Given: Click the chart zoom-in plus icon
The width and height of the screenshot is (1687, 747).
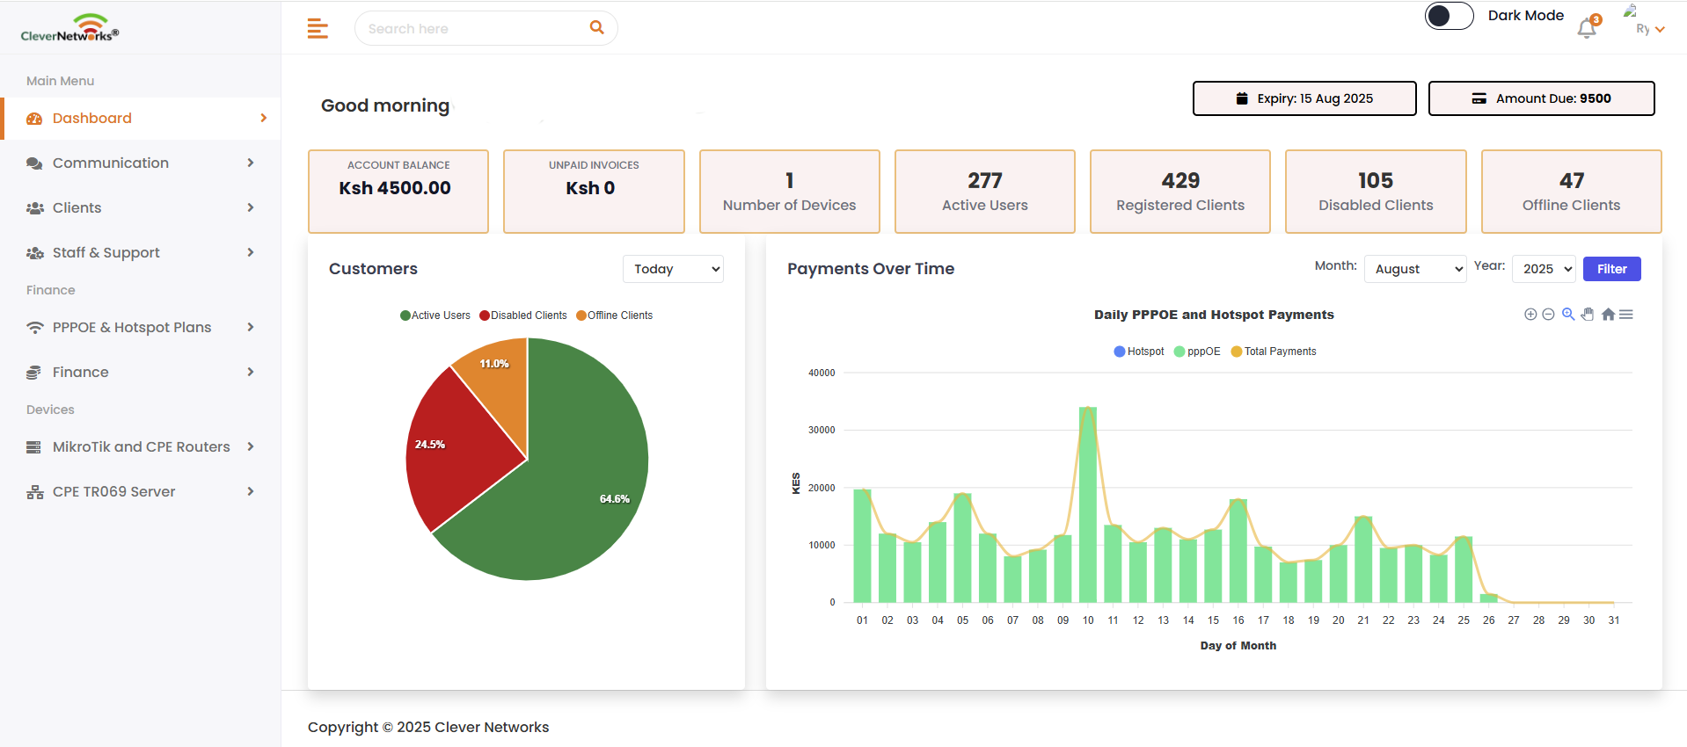Looking at the screenshot, I should tap(1530, 315).
